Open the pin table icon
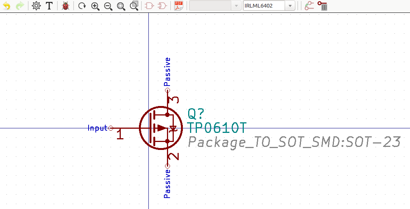This screenshot has height=209, width=410. point(323,6)
